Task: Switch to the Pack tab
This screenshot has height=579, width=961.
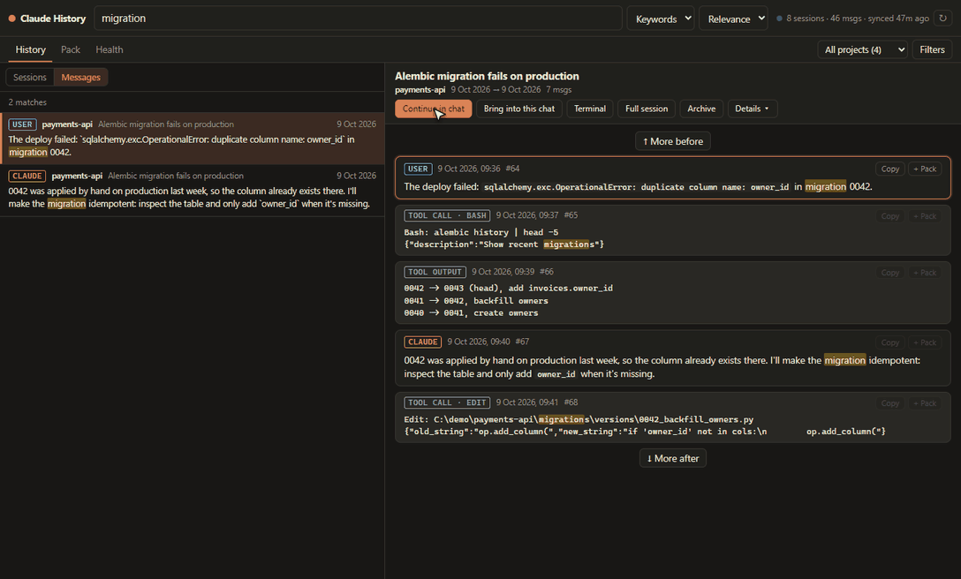Action: click(x=71, y=49)
